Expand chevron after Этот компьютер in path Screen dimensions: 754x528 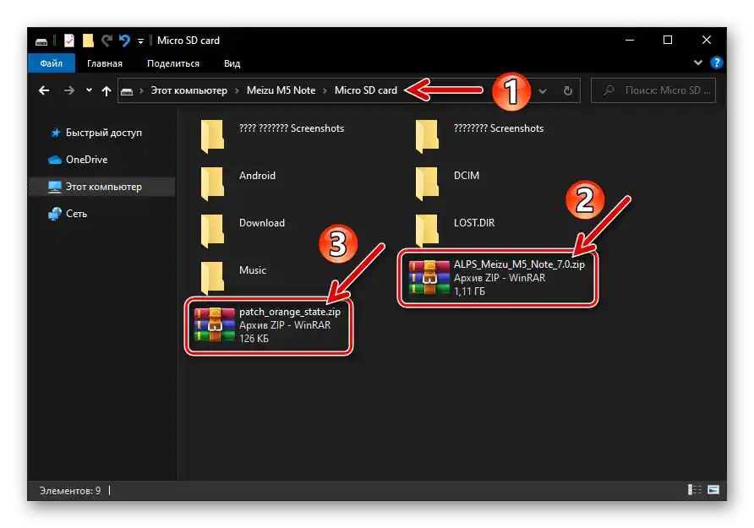[237, 90]
